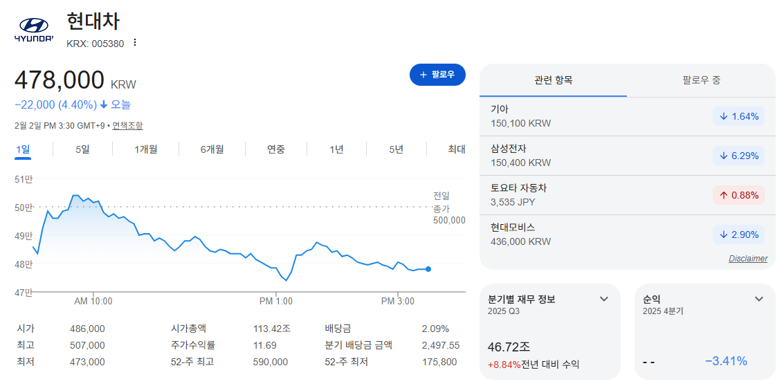Click the 주가수익률 value 11.69
The width and height of the screenshot is (784, 386).
coord(265,345)
